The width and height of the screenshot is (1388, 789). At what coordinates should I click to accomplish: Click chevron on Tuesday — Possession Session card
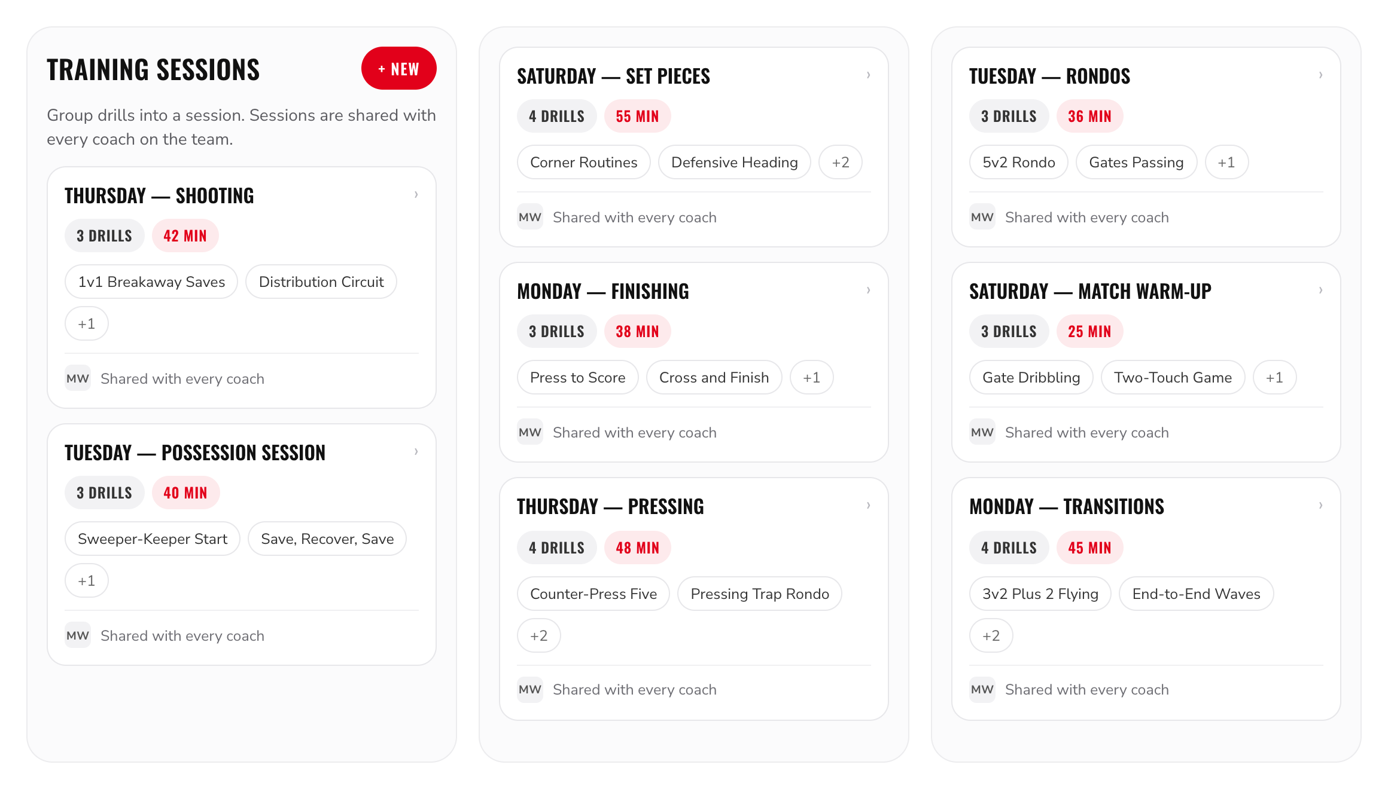coord(416,452)
